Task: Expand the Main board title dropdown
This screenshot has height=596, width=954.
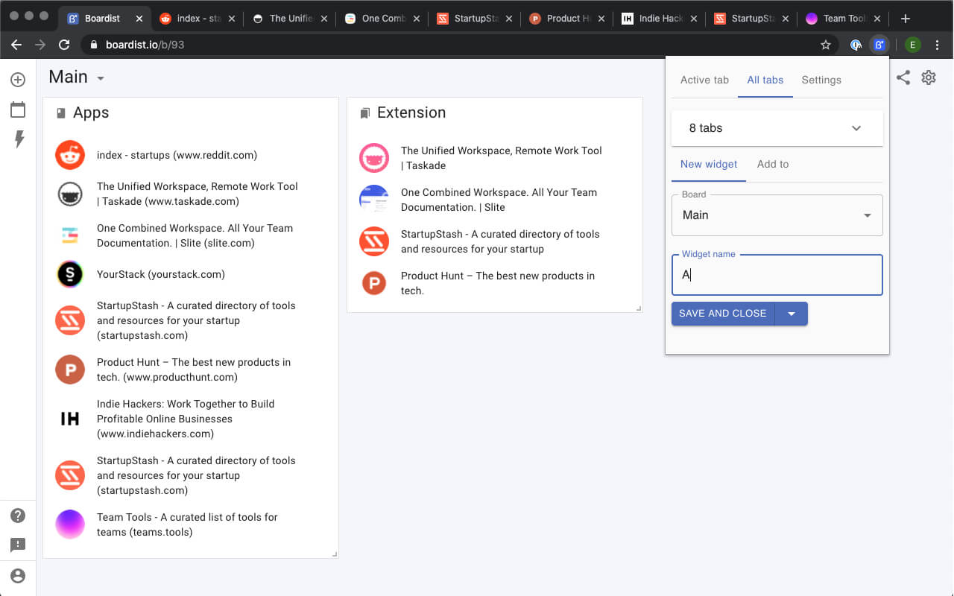Action: [101, 78]
